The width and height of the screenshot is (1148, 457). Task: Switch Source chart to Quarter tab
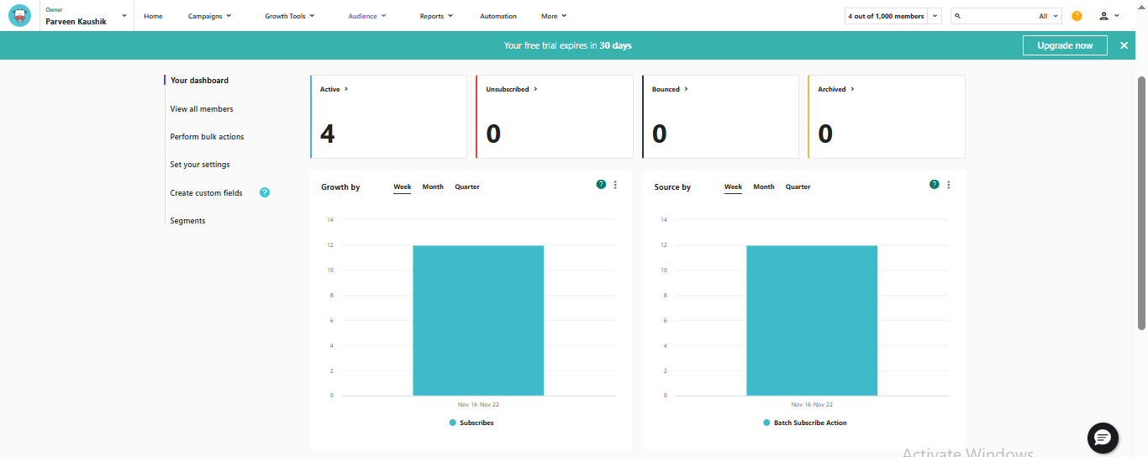798,186
